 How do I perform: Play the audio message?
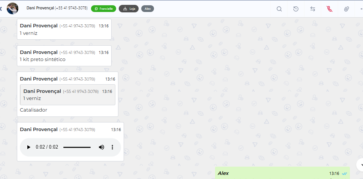click(28, 147)
